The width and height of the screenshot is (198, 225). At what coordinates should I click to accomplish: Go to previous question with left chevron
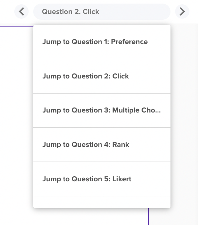pyautogui.click(x=21, y=11)
